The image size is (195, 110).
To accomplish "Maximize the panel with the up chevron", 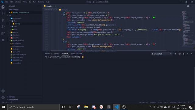I will pyautogui.click(x=188, y=54).
